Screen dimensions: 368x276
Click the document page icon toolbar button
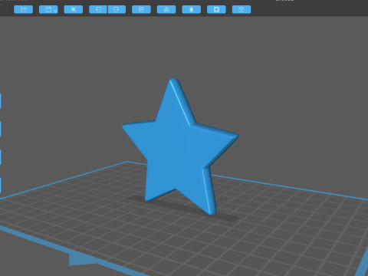pyautogui.click(x=141, y=9)
